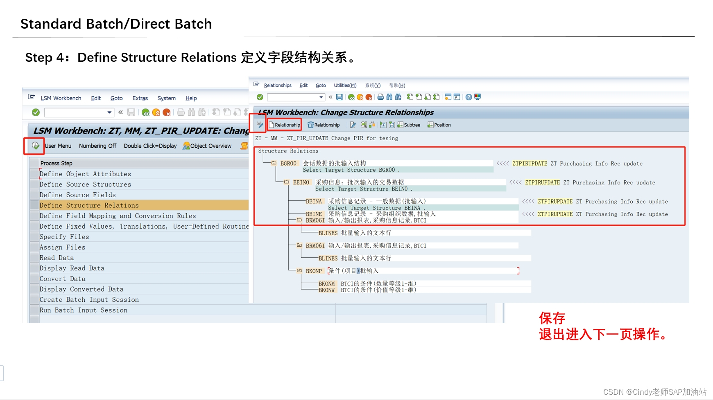Toggle Double Click=Display mode
This screenshot has height=400, width=713.
150,146
